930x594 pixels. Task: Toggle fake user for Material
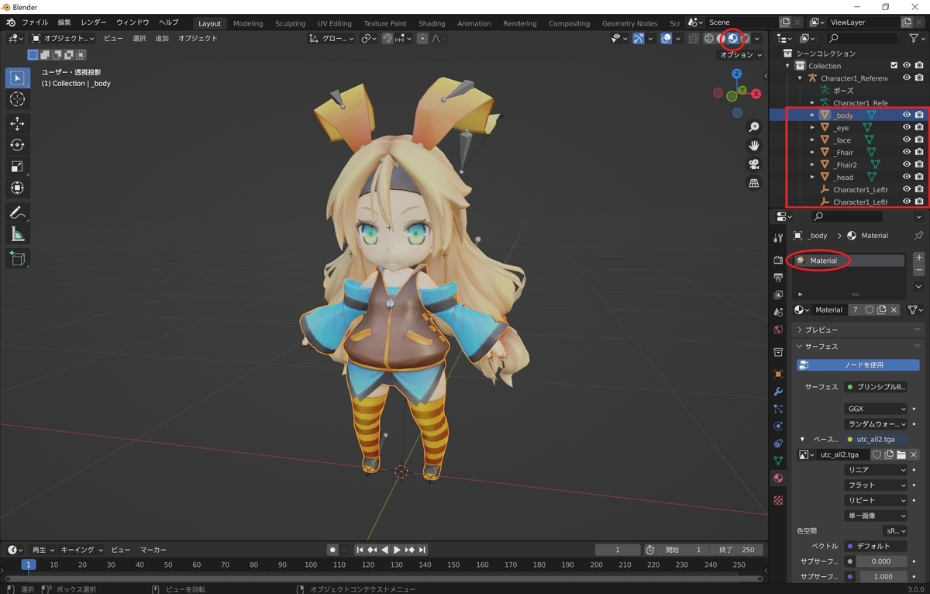pyautogui.click(x=869, y=309)
